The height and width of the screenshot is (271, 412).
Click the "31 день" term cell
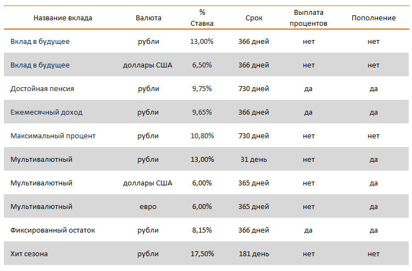pyautogui.click(x=254, y=160)
